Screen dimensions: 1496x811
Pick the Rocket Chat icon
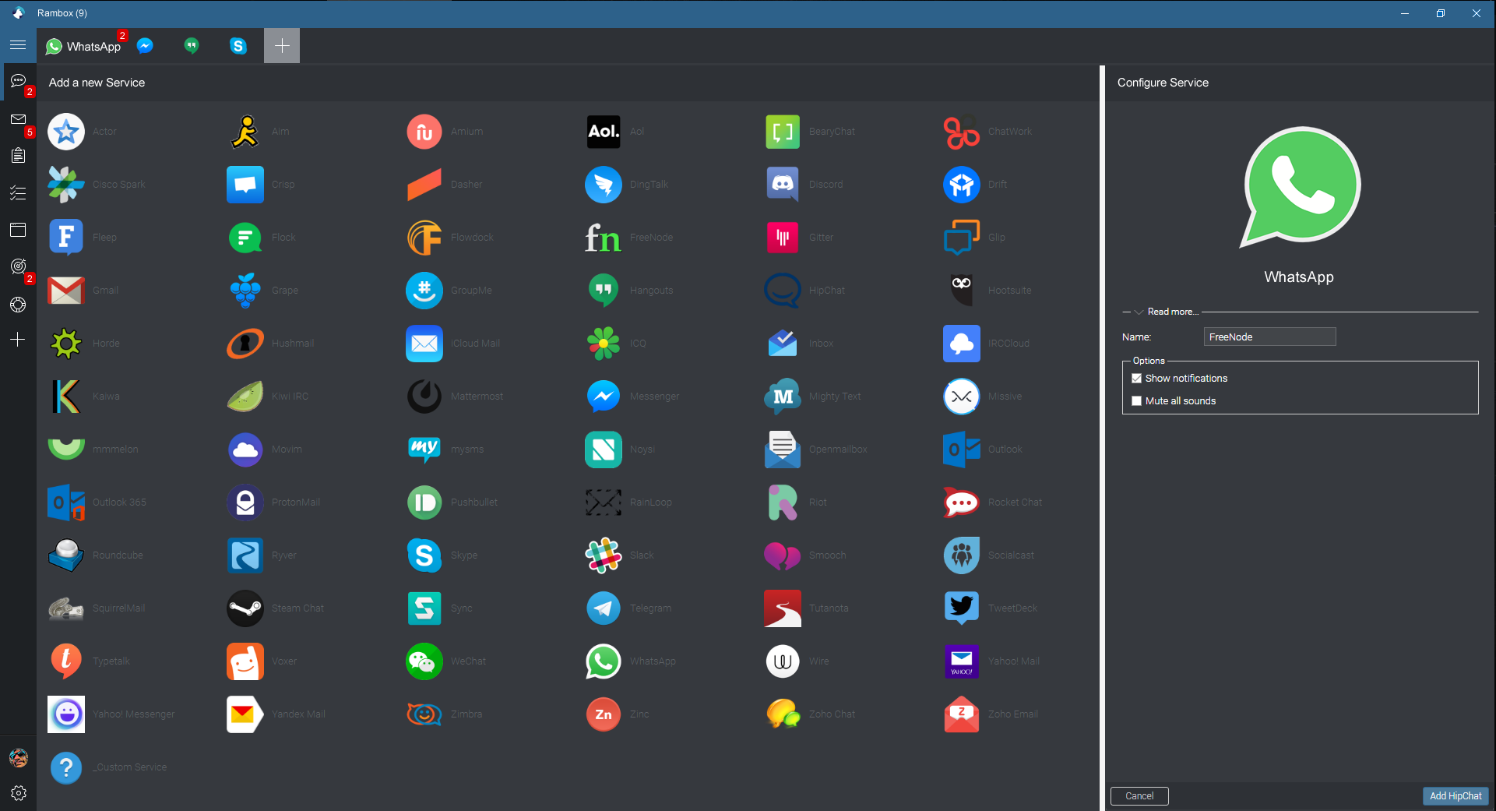[962, 502]
